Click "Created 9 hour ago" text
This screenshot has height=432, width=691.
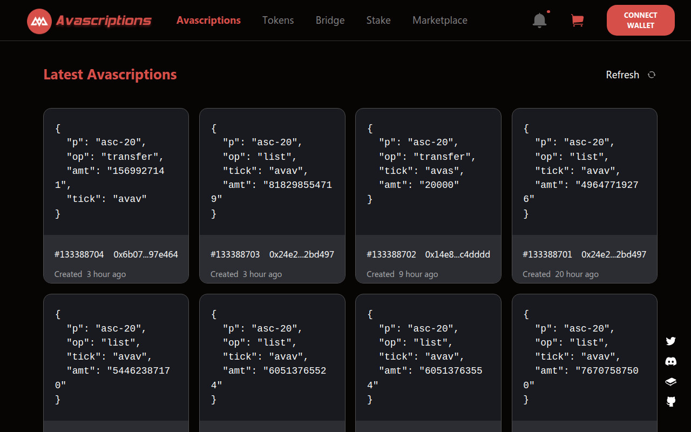click(x=402, y=274)
